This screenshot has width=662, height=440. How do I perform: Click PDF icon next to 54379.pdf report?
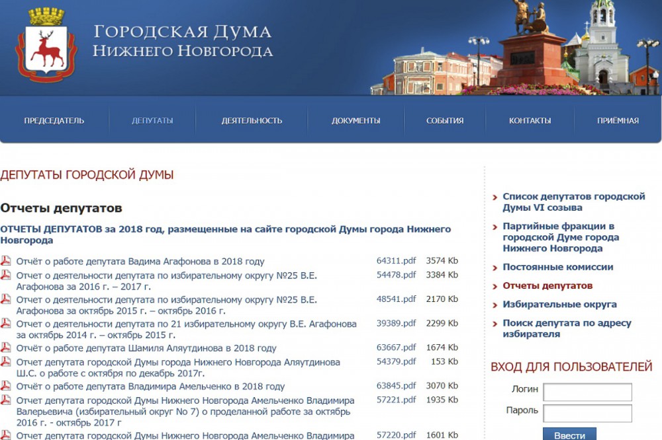(x=6, y=362)
